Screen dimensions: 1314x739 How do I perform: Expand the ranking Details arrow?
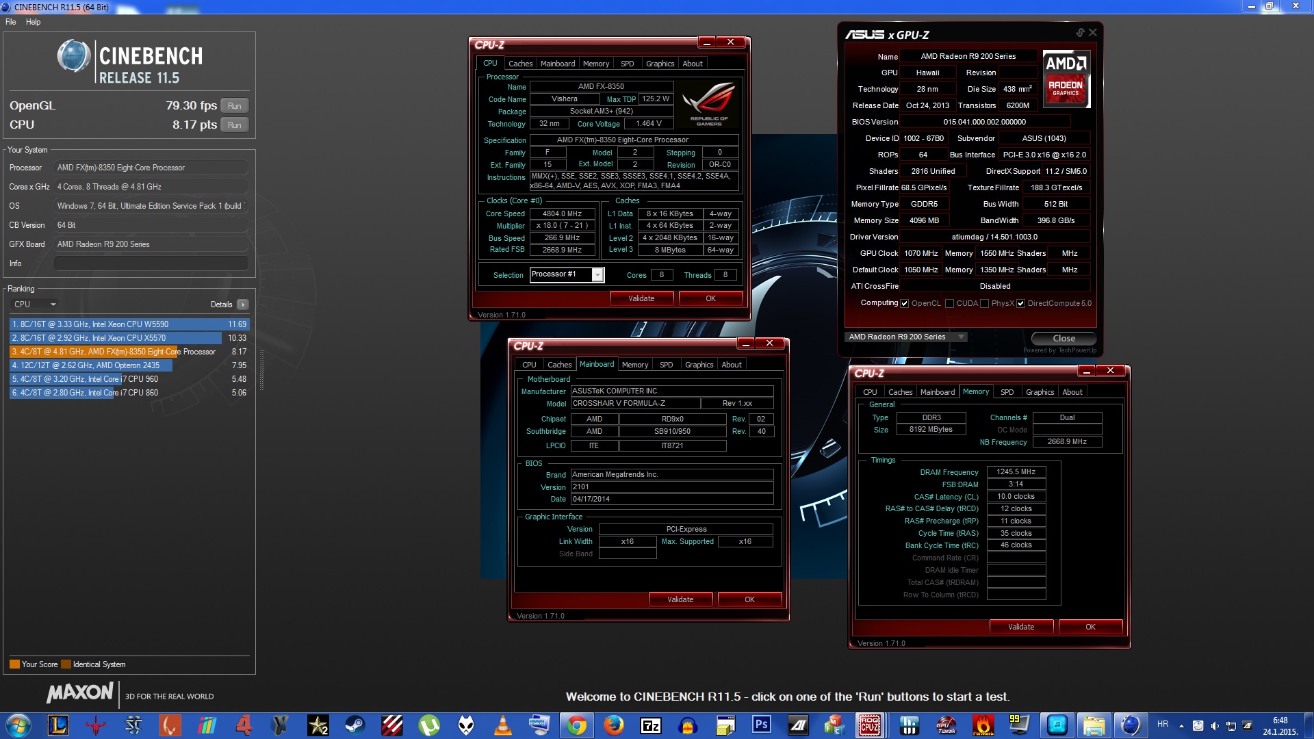243,304
